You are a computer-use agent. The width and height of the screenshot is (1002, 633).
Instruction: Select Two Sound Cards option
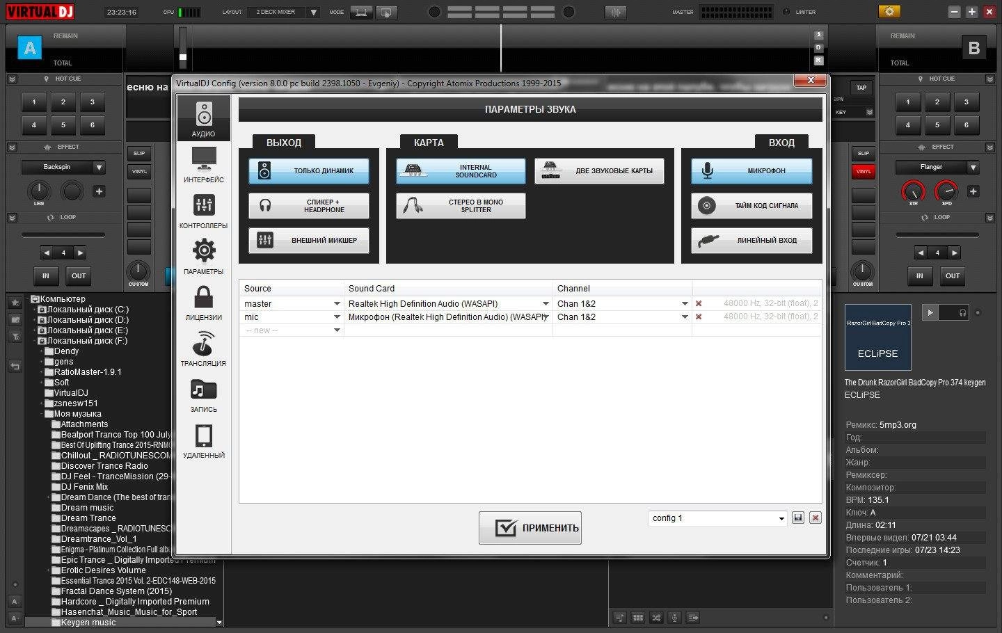(599, 170)
